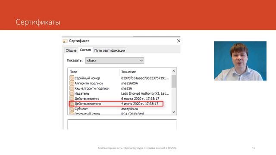The image size is (276, 155).
Task: Select the Состав tab
Action: click(85, 50)
